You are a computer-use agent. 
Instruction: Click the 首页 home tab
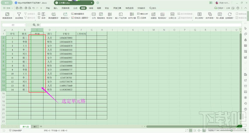pos(7,3)
